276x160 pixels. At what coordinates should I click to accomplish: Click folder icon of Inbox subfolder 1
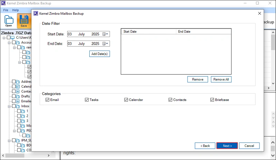click(x=23, y=111)
